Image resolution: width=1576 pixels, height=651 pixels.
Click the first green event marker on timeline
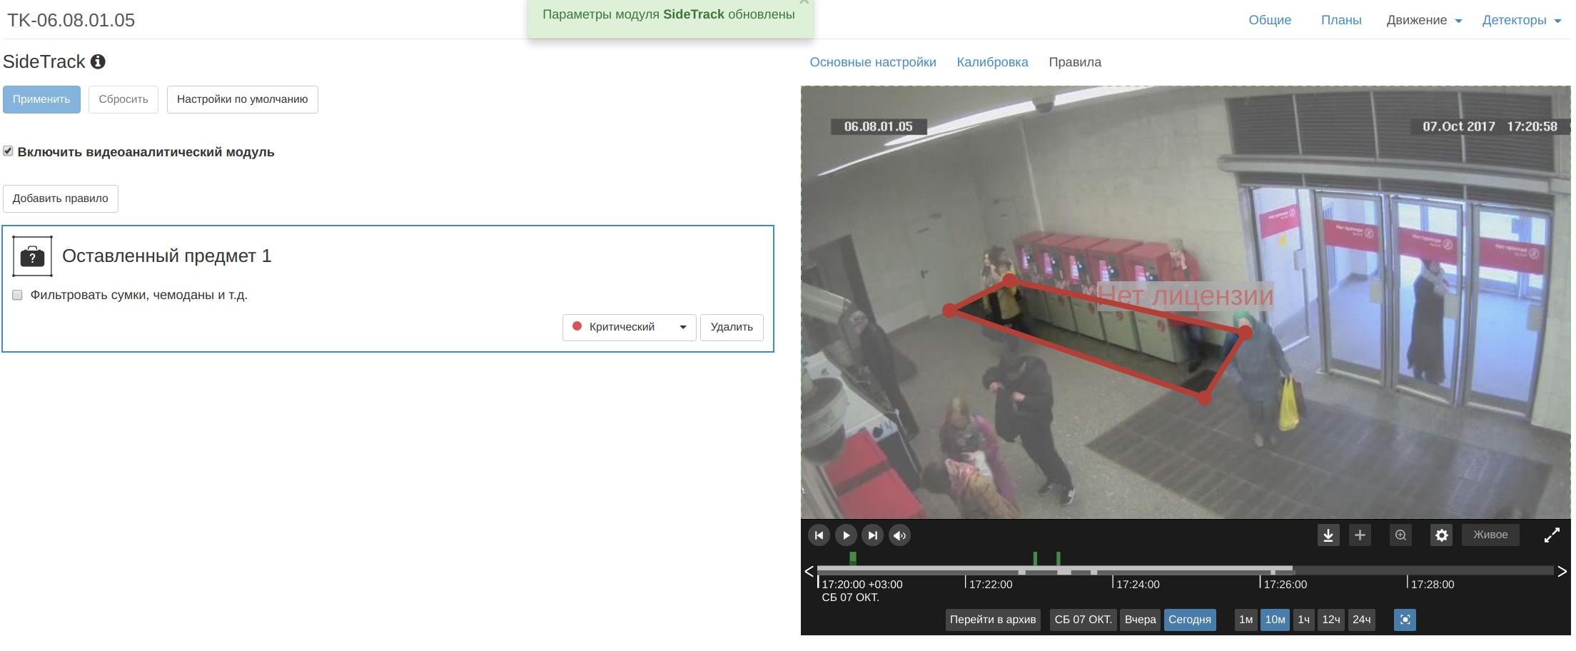[x=853, y=558]
